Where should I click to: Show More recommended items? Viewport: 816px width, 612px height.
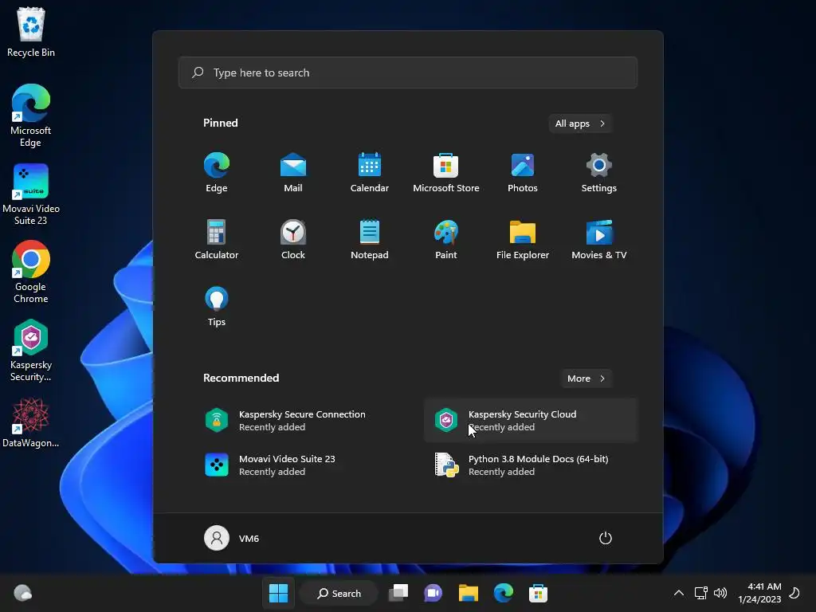click(x=586, y=379)
